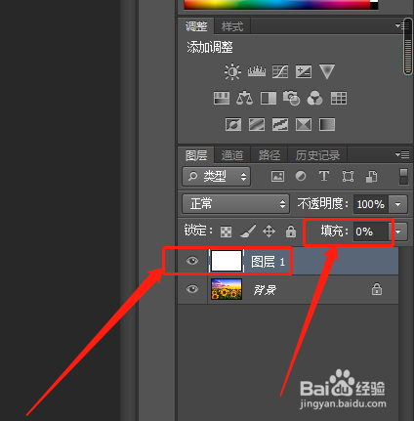Add a Color Balance adjustment
The width and height of the screenshot is (414, 421).
click(244, 98)
